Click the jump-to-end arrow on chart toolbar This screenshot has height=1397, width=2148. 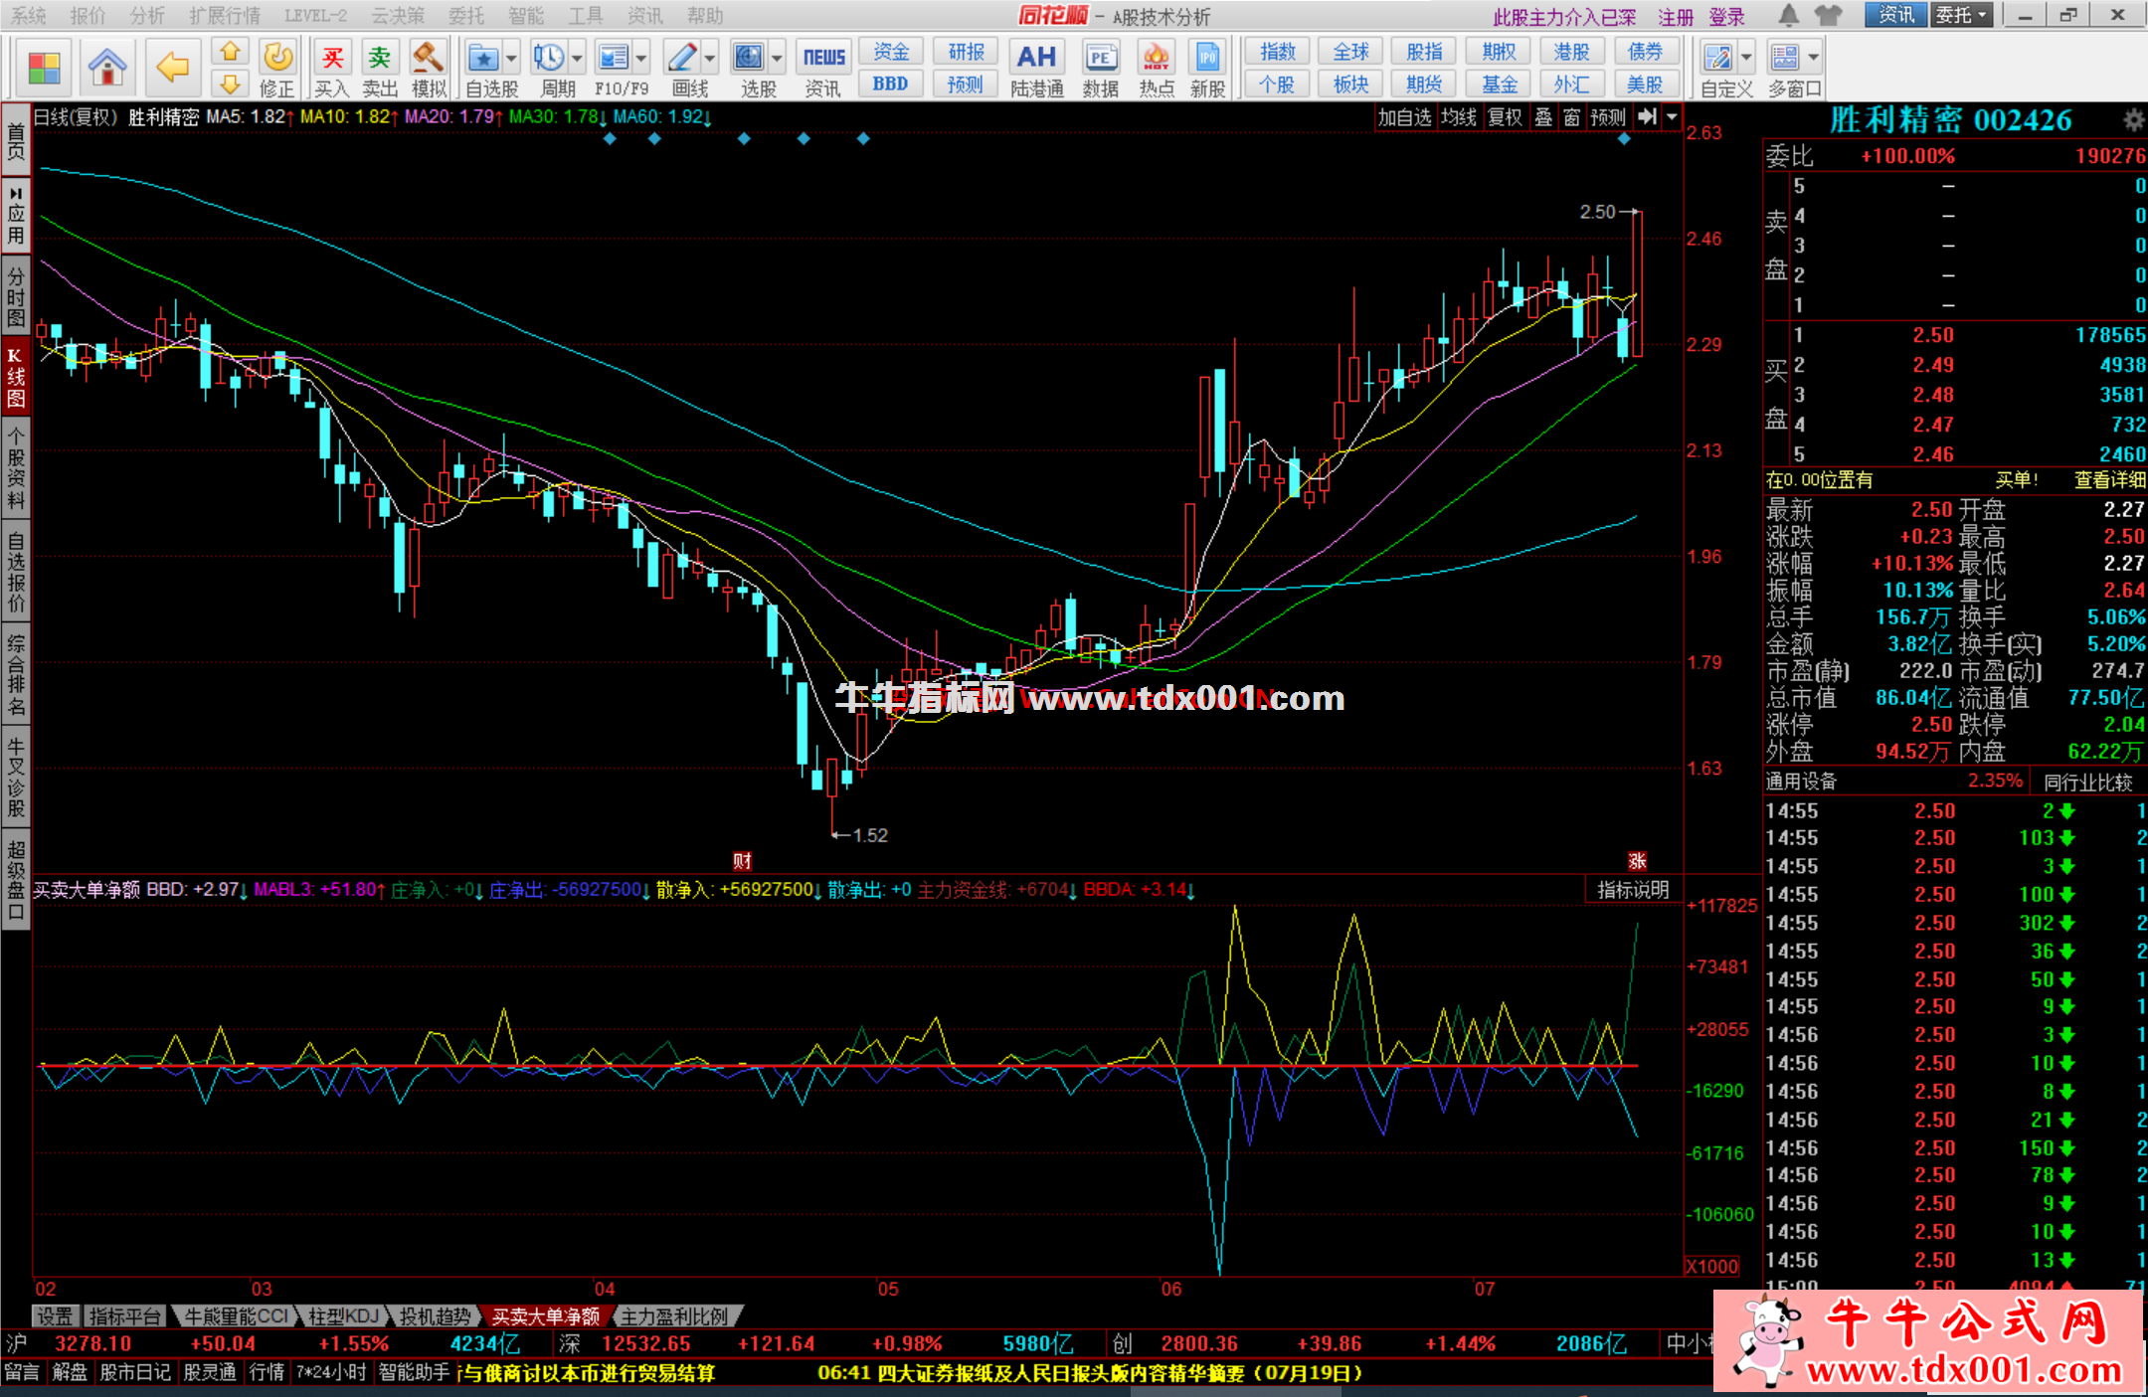click(x=1647, y=116)
